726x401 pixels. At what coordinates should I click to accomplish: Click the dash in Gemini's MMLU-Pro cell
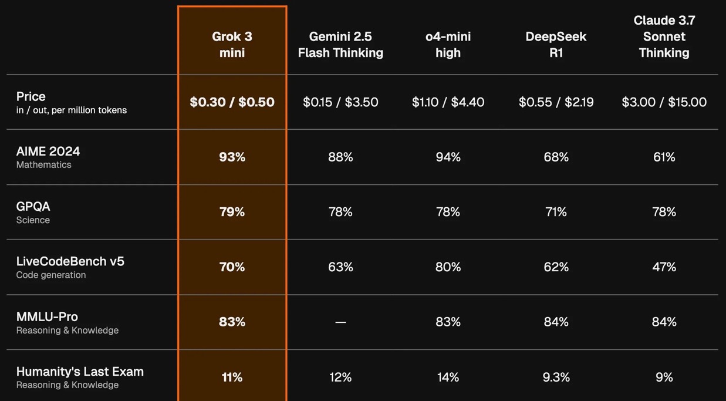click(x=340, y=322)
